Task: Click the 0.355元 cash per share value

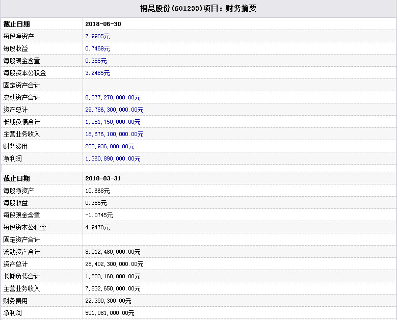Action: tap(96, 61)
